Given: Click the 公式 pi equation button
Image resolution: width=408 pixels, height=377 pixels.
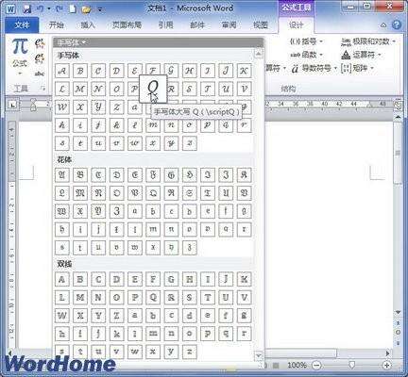Looking at the screenshot, I should click(20, 57).
